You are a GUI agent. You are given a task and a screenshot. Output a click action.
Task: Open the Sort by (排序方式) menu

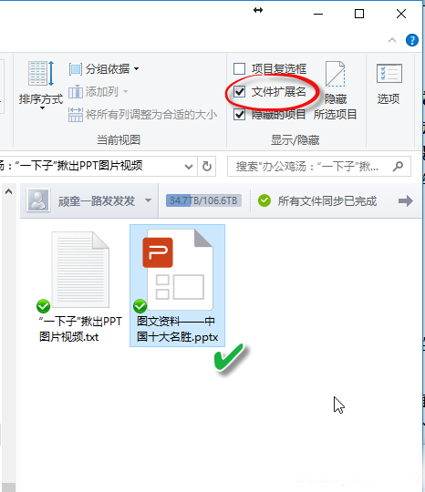41,86
